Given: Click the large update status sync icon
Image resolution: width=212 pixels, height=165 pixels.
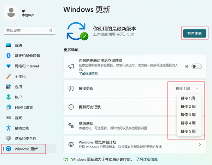Looking at the screenshot, I should coord(77,31).
